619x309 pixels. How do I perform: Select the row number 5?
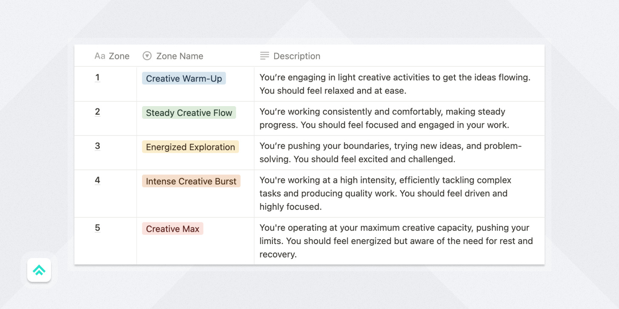(x=97, y=228)
